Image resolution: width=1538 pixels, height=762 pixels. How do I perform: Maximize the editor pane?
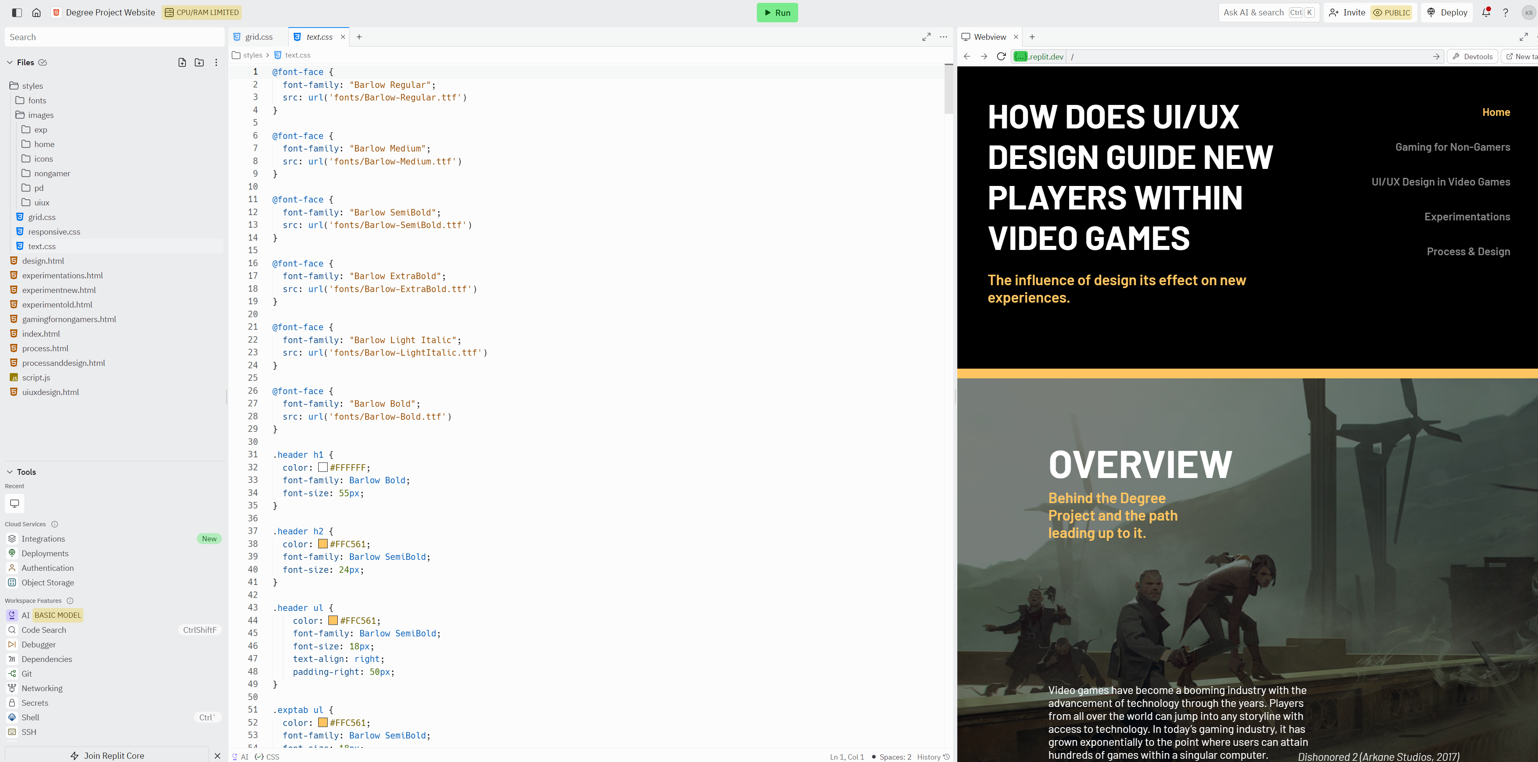click(x=926, y=37)
